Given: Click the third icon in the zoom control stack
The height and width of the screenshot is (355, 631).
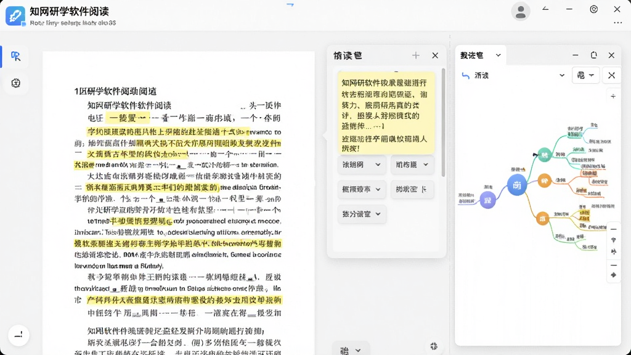Looking at the screenshot, I should [613, 252].
